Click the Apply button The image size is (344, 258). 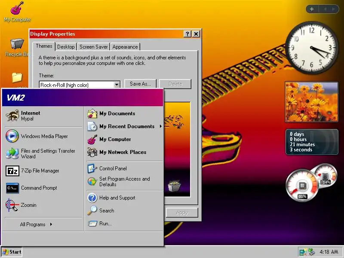182,212
